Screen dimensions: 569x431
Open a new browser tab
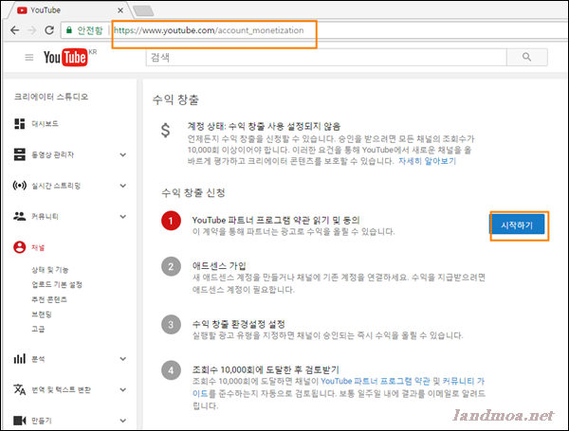coord(143,10)
